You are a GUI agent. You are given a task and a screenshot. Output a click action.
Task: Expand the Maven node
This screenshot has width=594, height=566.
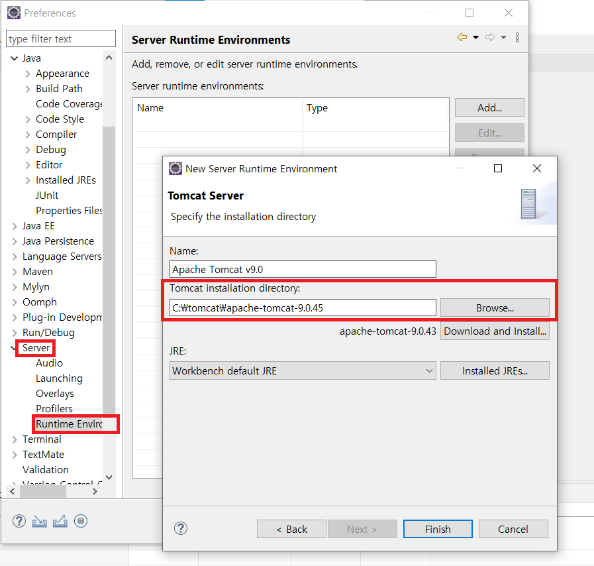point(15,272)
